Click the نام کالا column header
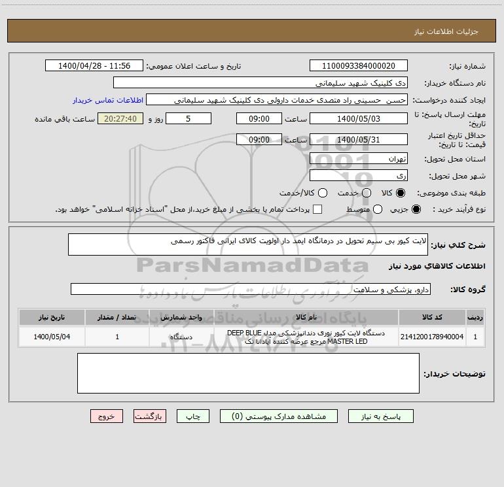The height and width of the screenshot is (487, 504). click(306, 317)
